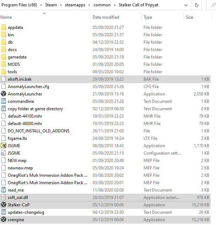Open the appdata folder icon
This screenshot has height=225, width=216.
4,27
